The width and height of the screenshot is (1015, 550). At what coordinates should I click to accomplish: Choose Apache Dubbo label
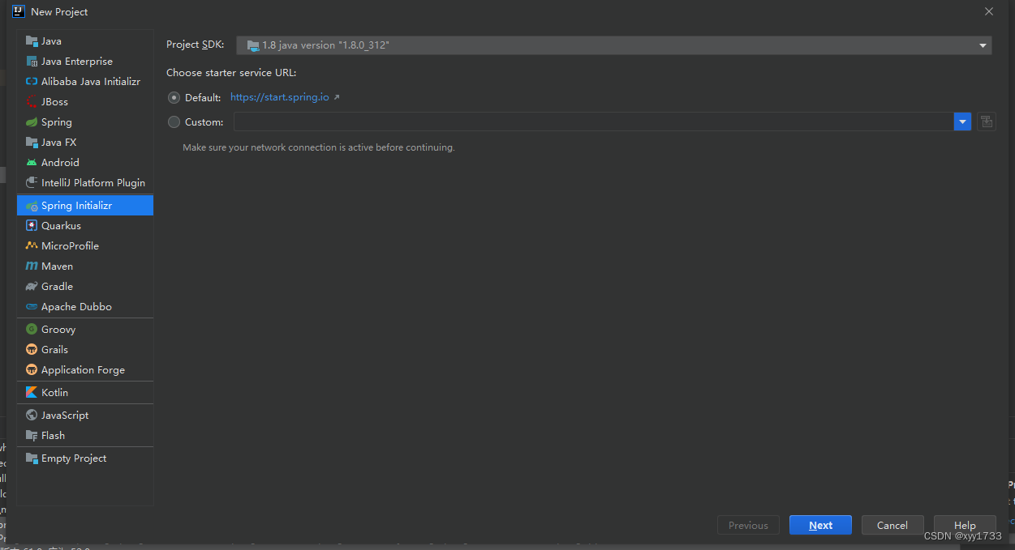point(76,307)
